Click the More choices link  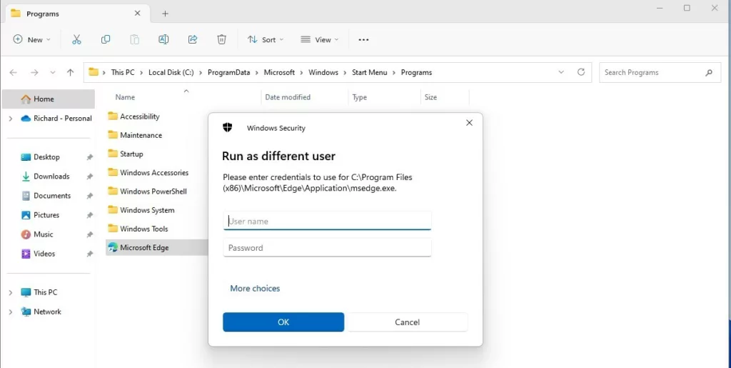tap(255, 288)
